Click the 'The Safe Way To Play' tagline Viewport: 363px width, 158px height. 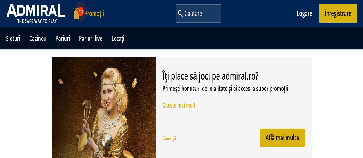click(x=37, y=21)
